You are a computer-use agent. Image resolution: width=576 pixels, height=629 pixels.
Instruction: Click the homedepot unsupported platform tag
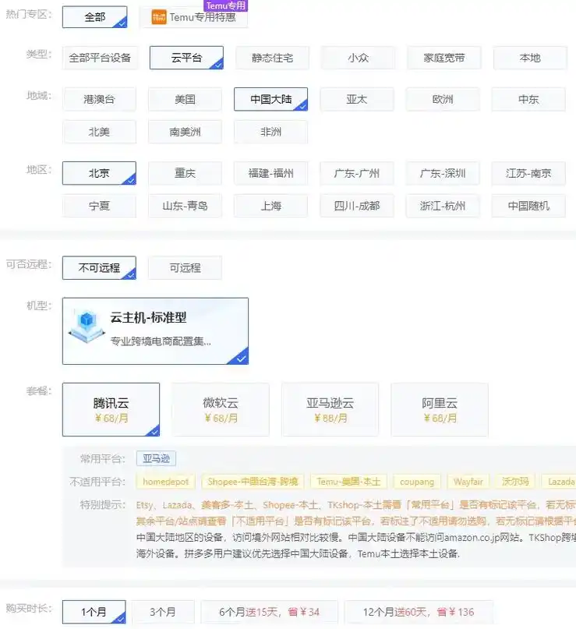(165, 482)
